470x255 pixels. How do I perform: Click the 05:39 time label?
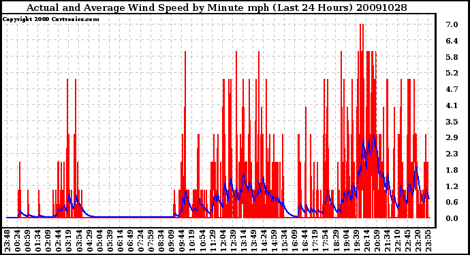(x=110, y=241)
